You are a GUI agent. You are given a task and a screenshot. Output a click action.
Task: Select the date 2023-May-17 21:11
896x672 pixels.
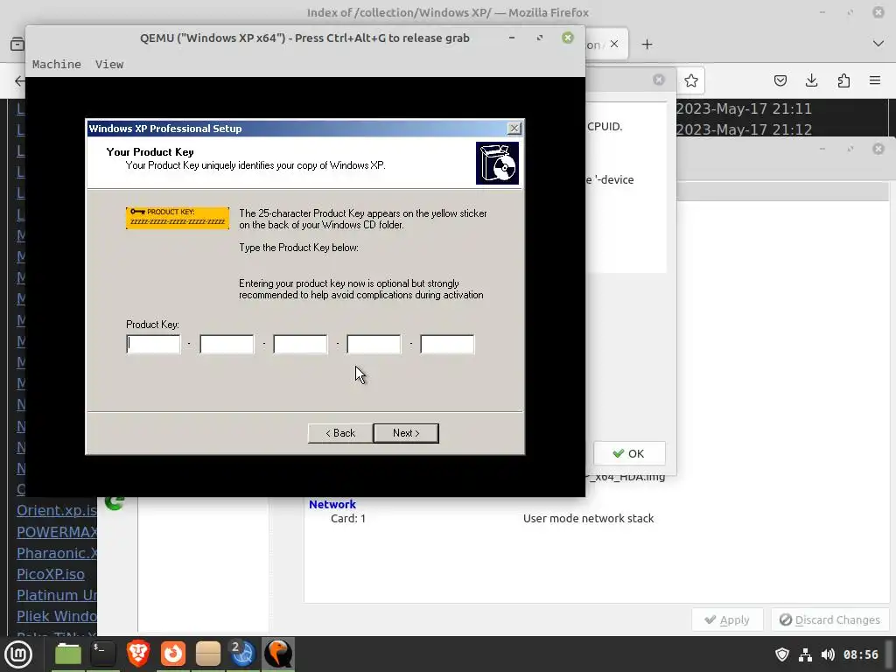click(x=744, y=108)
